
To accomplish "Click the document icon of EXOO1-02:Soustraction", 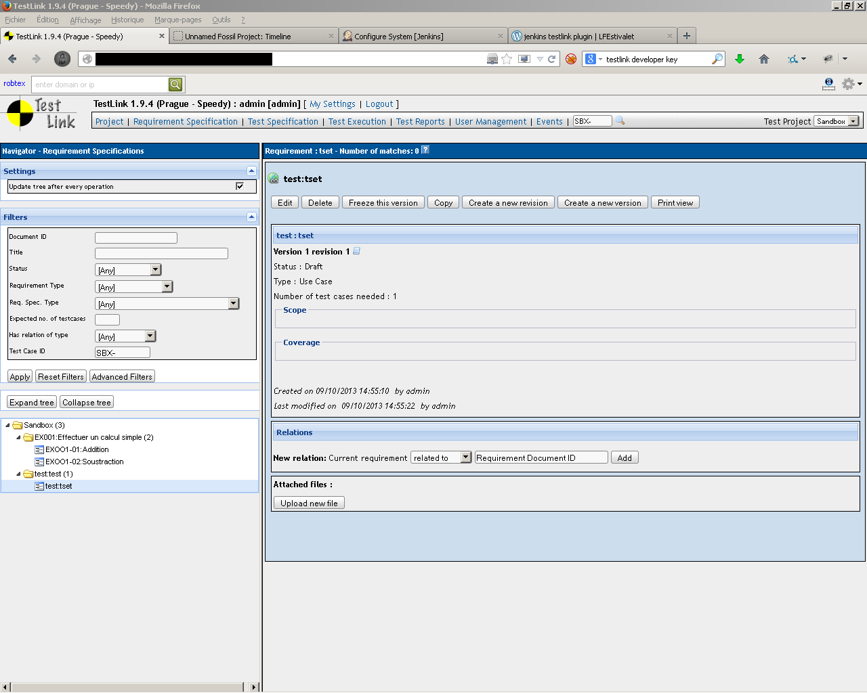I will click(x=39, y=462).
